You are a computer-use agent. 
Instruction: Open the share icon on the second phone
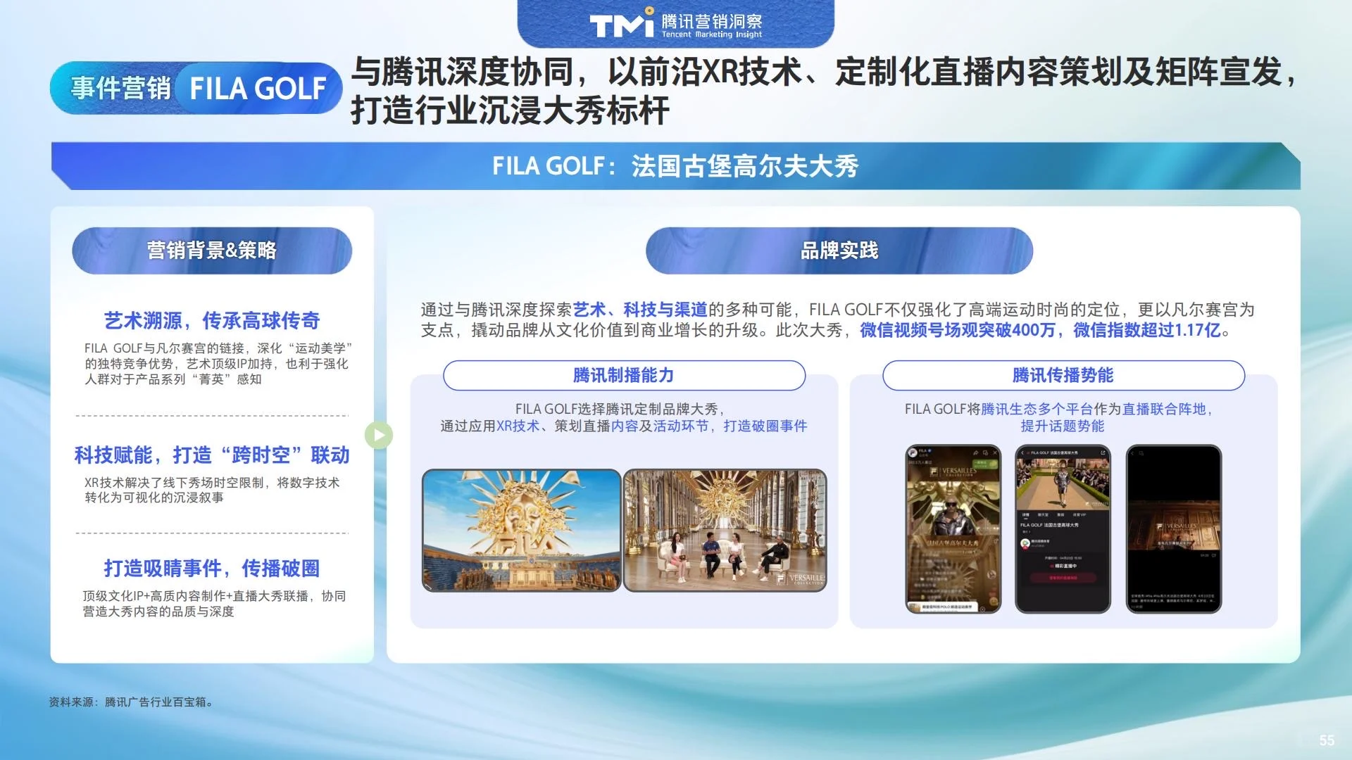click(1103, 452)
